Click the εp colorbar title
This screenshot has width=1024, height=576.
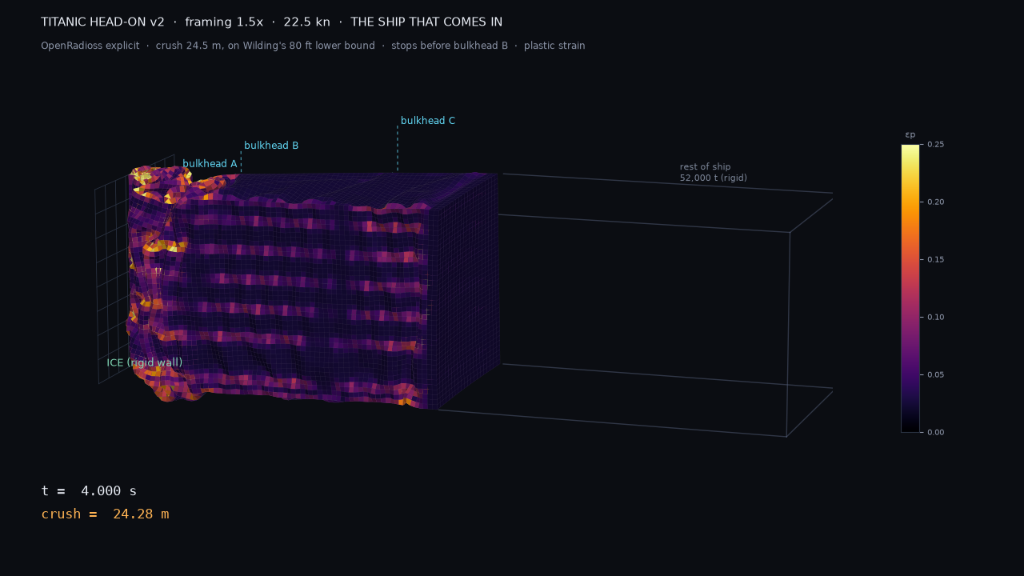(x=910, y=135)
